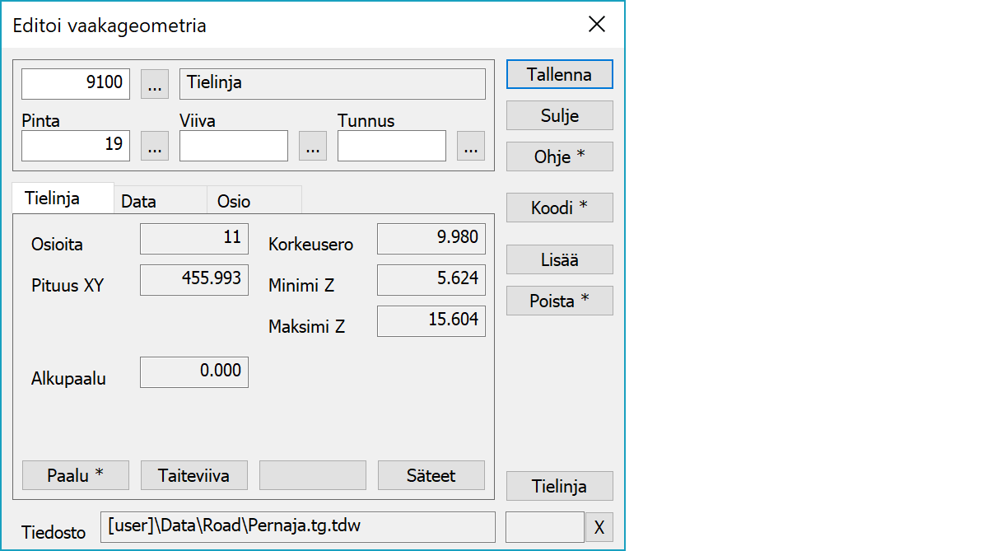Image resolution: width=988 pixels, height=551 pixels.
Task: Open browse button next to 9100 code
Action: click(x=155, y=84)
